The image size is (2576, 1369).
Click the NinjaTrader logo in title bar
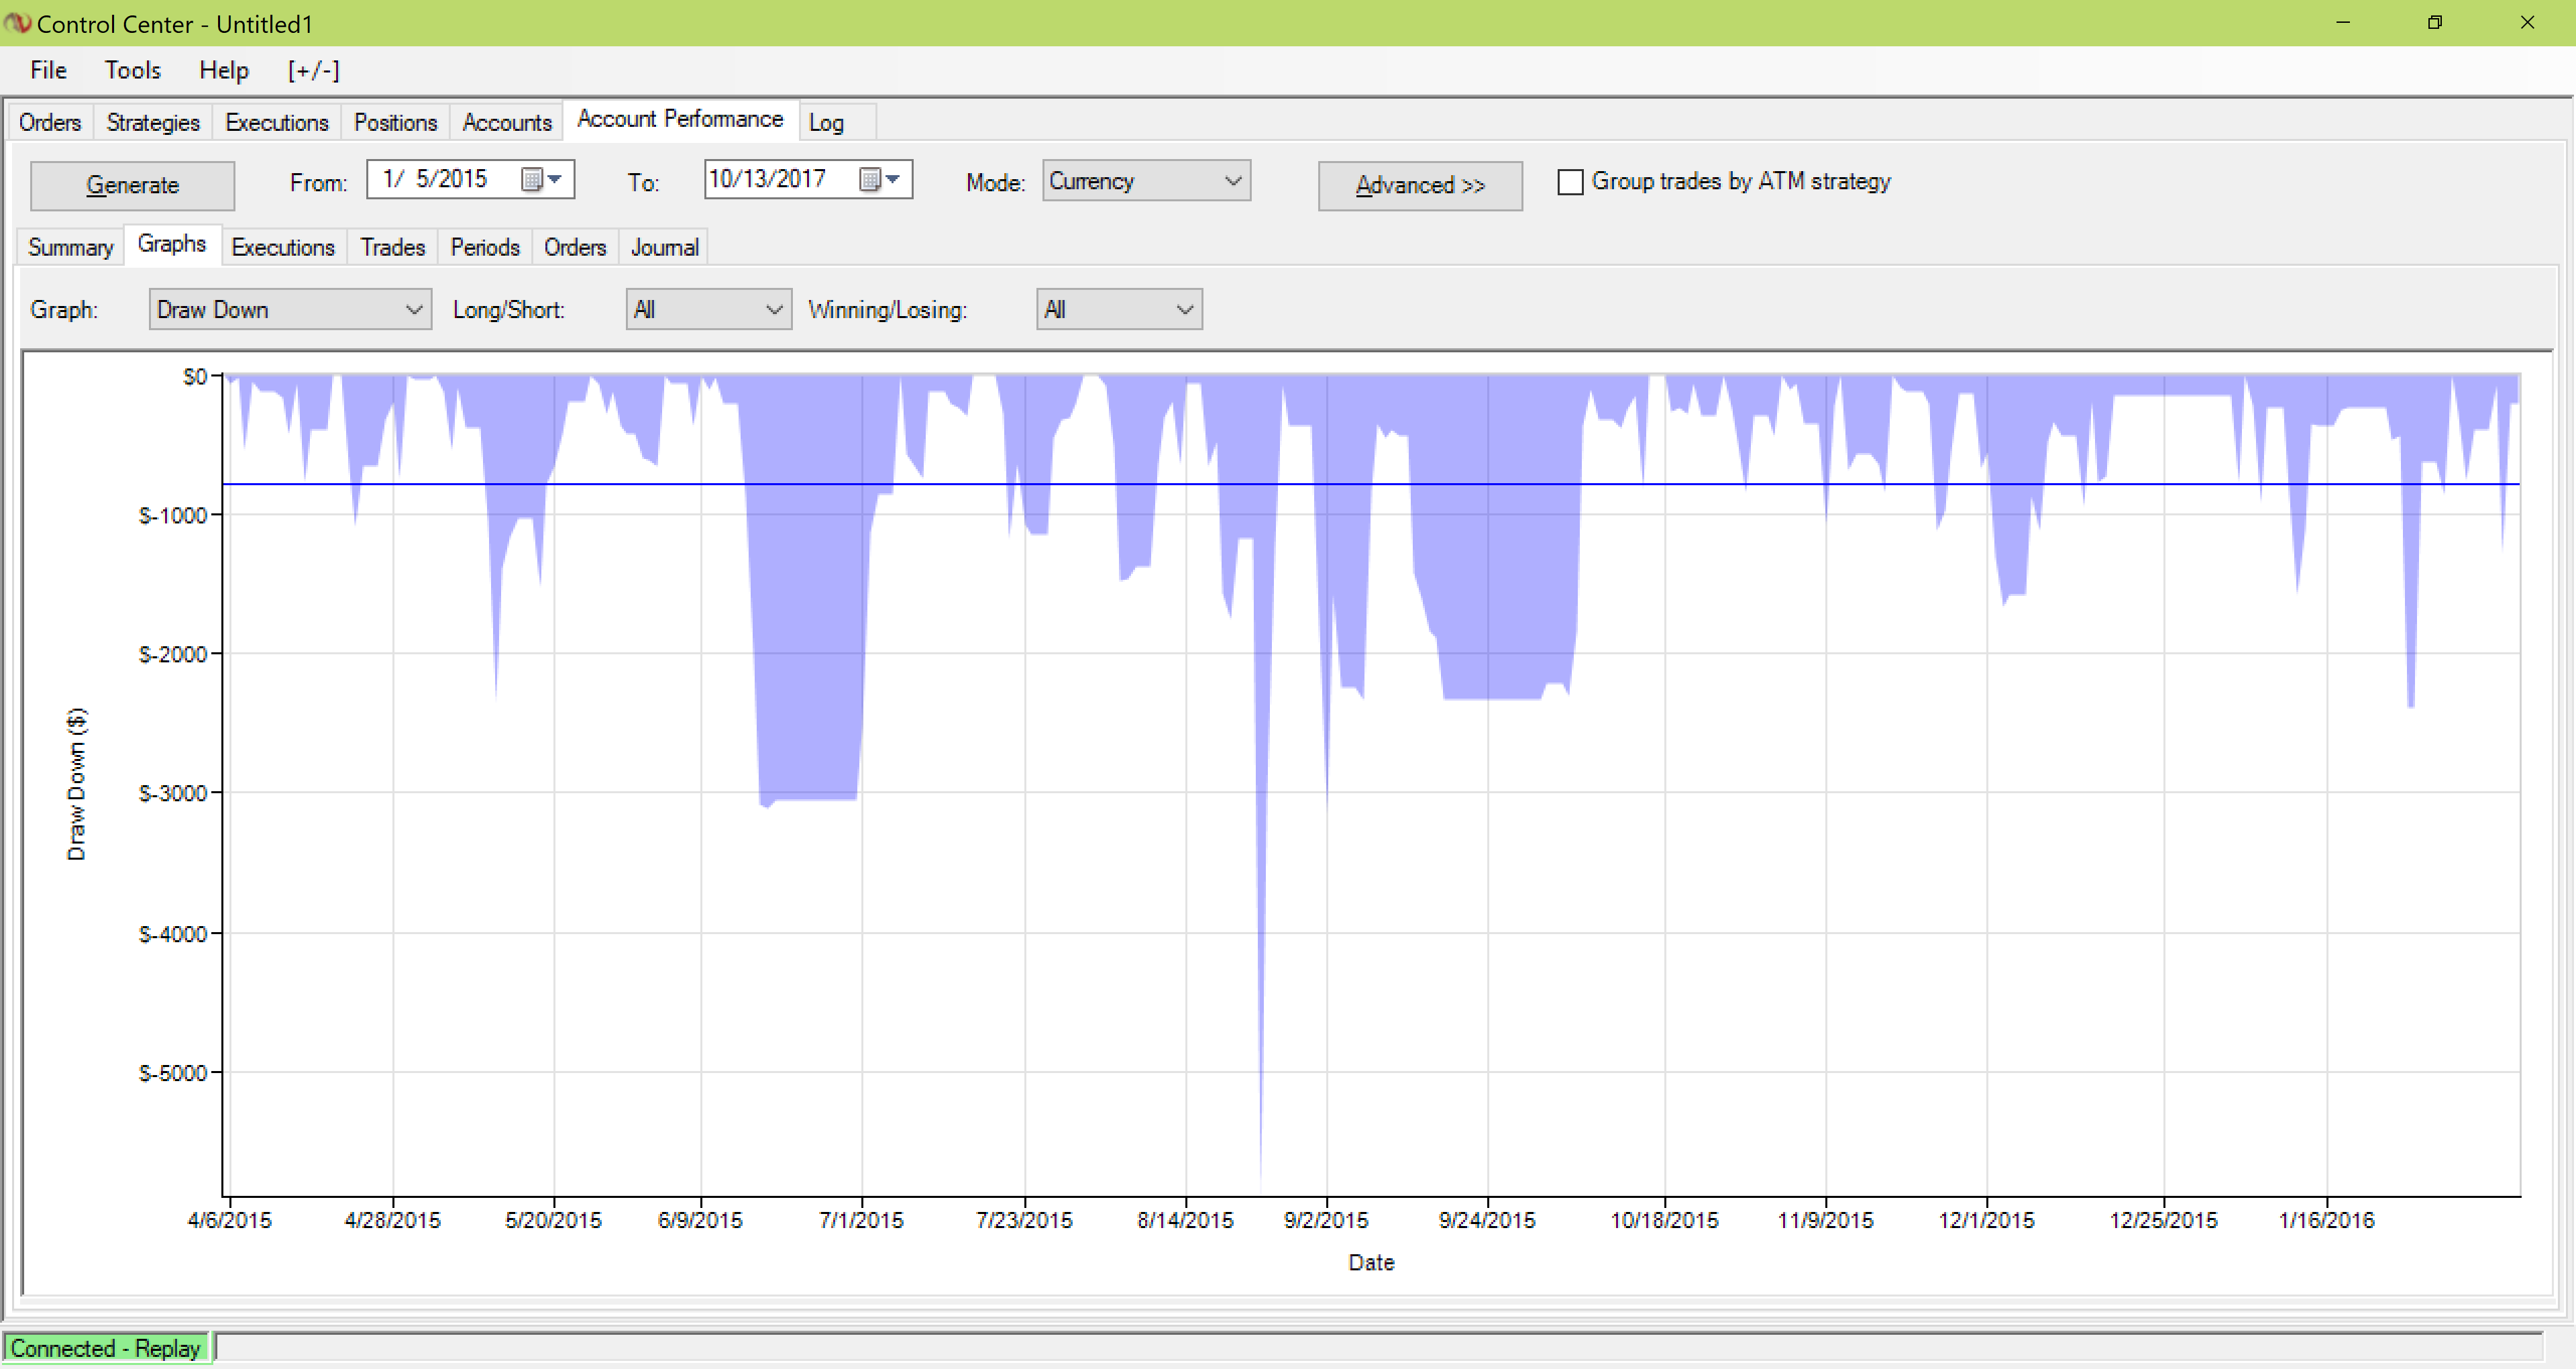(17, 22)
